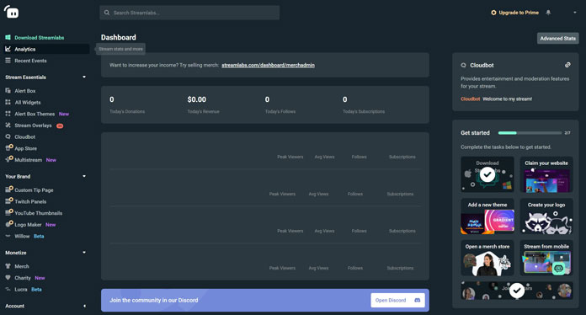Open the Stream from mobile card
This screenshot has height=315, width=586.
pyautogui.click(x=546, y=258)
